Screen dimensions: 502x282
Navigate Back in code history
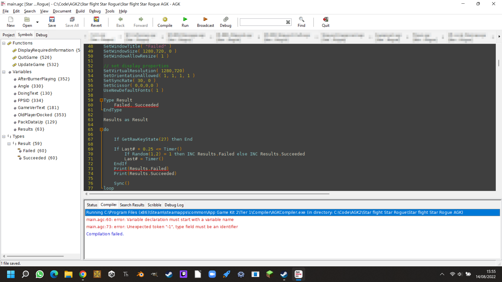(x=121, y=22)
